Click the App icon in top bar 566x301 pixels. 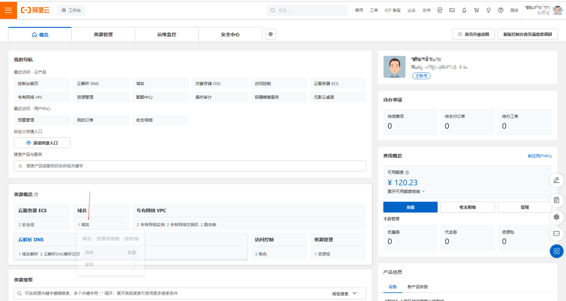(x=440, y=10)
